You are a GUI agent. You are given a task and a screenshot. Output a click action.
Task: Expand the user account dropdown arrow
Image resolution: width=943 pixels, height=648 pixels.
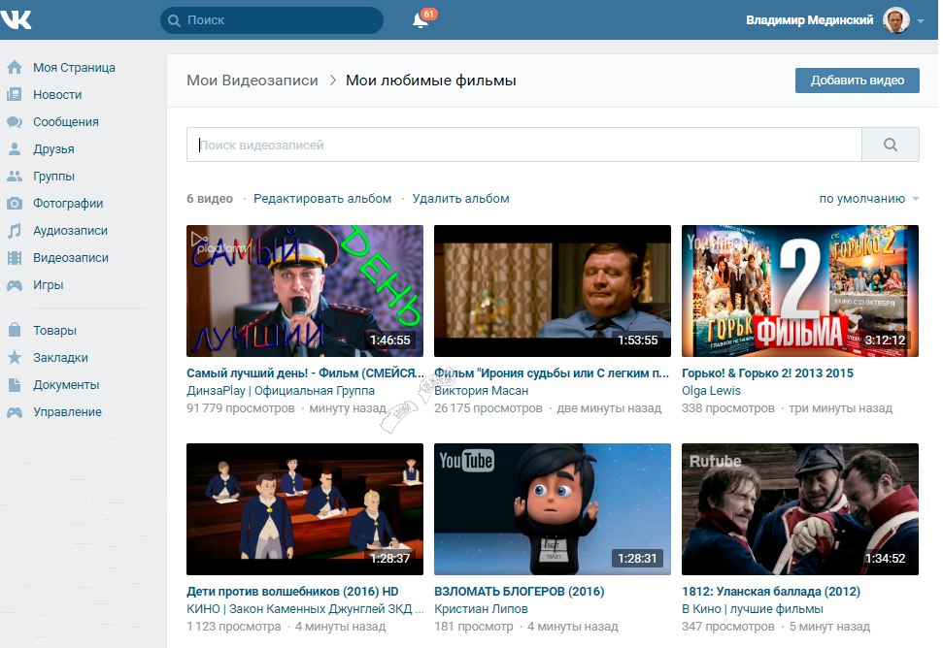coord(921,21)
